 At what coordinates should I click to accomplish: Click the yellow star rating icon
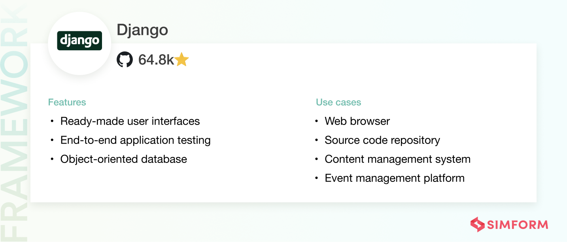(x=181, y=60)
